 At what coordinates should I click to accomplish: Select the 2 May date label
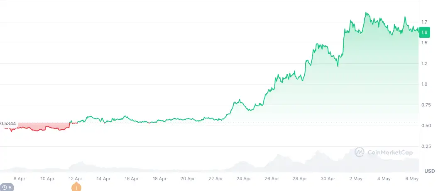(x=356, y=179)
